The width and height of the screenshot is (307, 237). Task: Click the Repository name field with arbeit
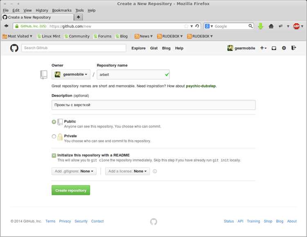point(133,74)
